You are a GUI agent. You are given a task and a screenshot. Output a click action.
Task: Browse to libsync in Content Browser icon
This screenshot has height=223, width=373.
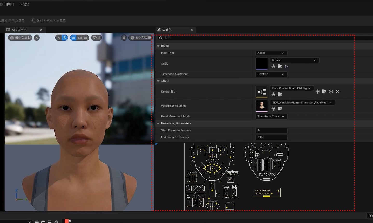tap(280, 66)
